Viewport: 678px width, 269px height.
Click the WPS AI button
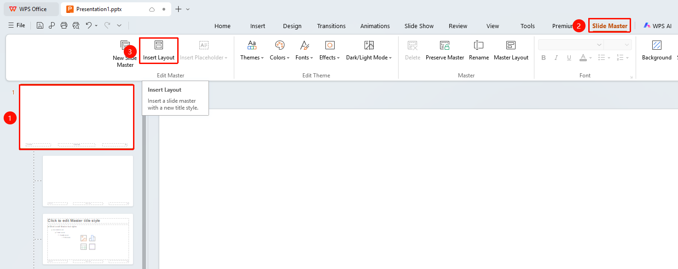pos(658,26)
